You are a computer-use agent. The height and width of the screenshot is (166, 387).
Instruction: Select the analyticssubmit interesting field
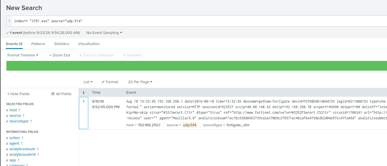click(x=22, y=154)
